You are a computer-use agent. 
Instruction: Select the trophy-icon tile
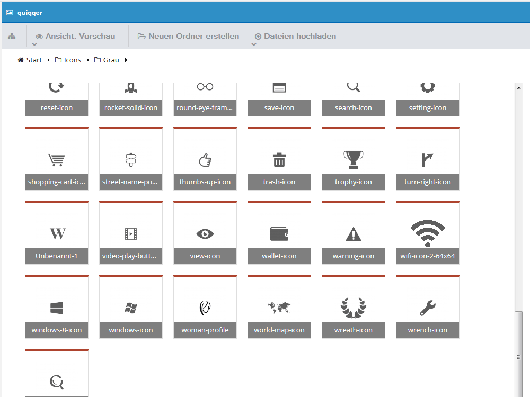tap(354, 159)
